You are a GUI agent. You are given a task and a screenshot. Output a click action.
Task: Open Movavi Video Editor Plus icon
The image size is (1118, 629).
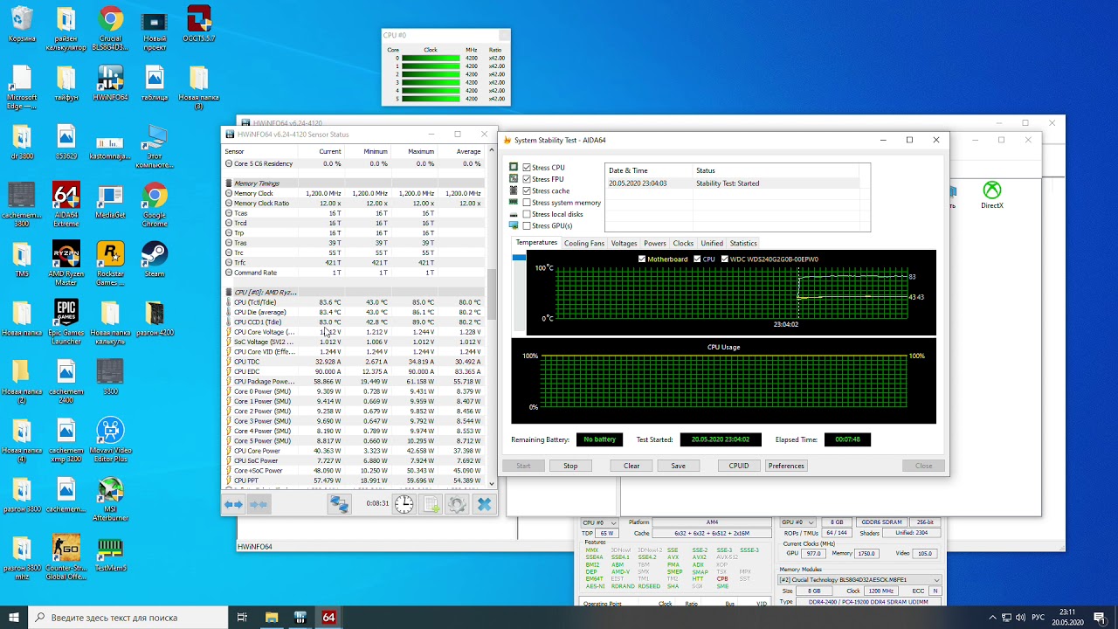pos(110,439)
